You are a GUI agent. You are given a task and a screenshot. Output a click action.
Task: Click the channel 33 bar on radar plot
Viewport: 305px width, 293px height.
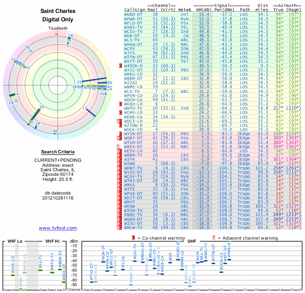(x=94, y=80)
